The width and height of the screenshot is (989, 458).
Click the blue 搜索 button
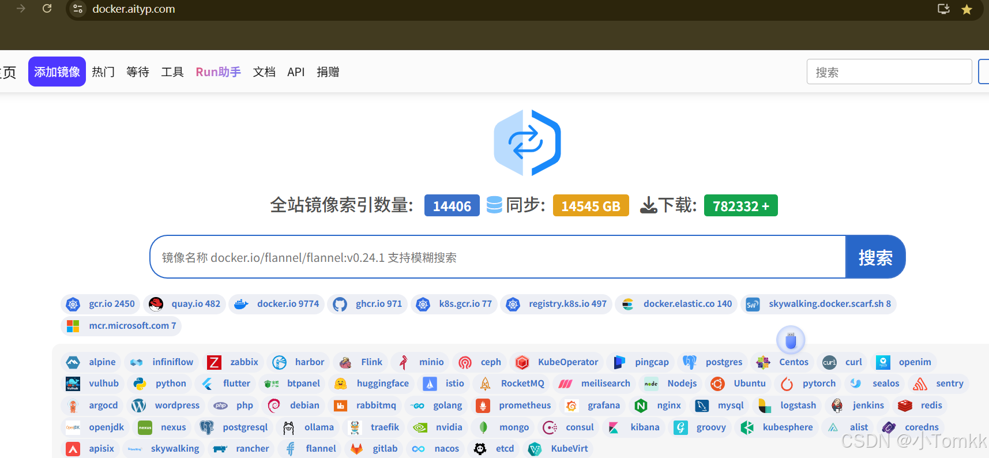pyautogui.click(x=875, y=257)
